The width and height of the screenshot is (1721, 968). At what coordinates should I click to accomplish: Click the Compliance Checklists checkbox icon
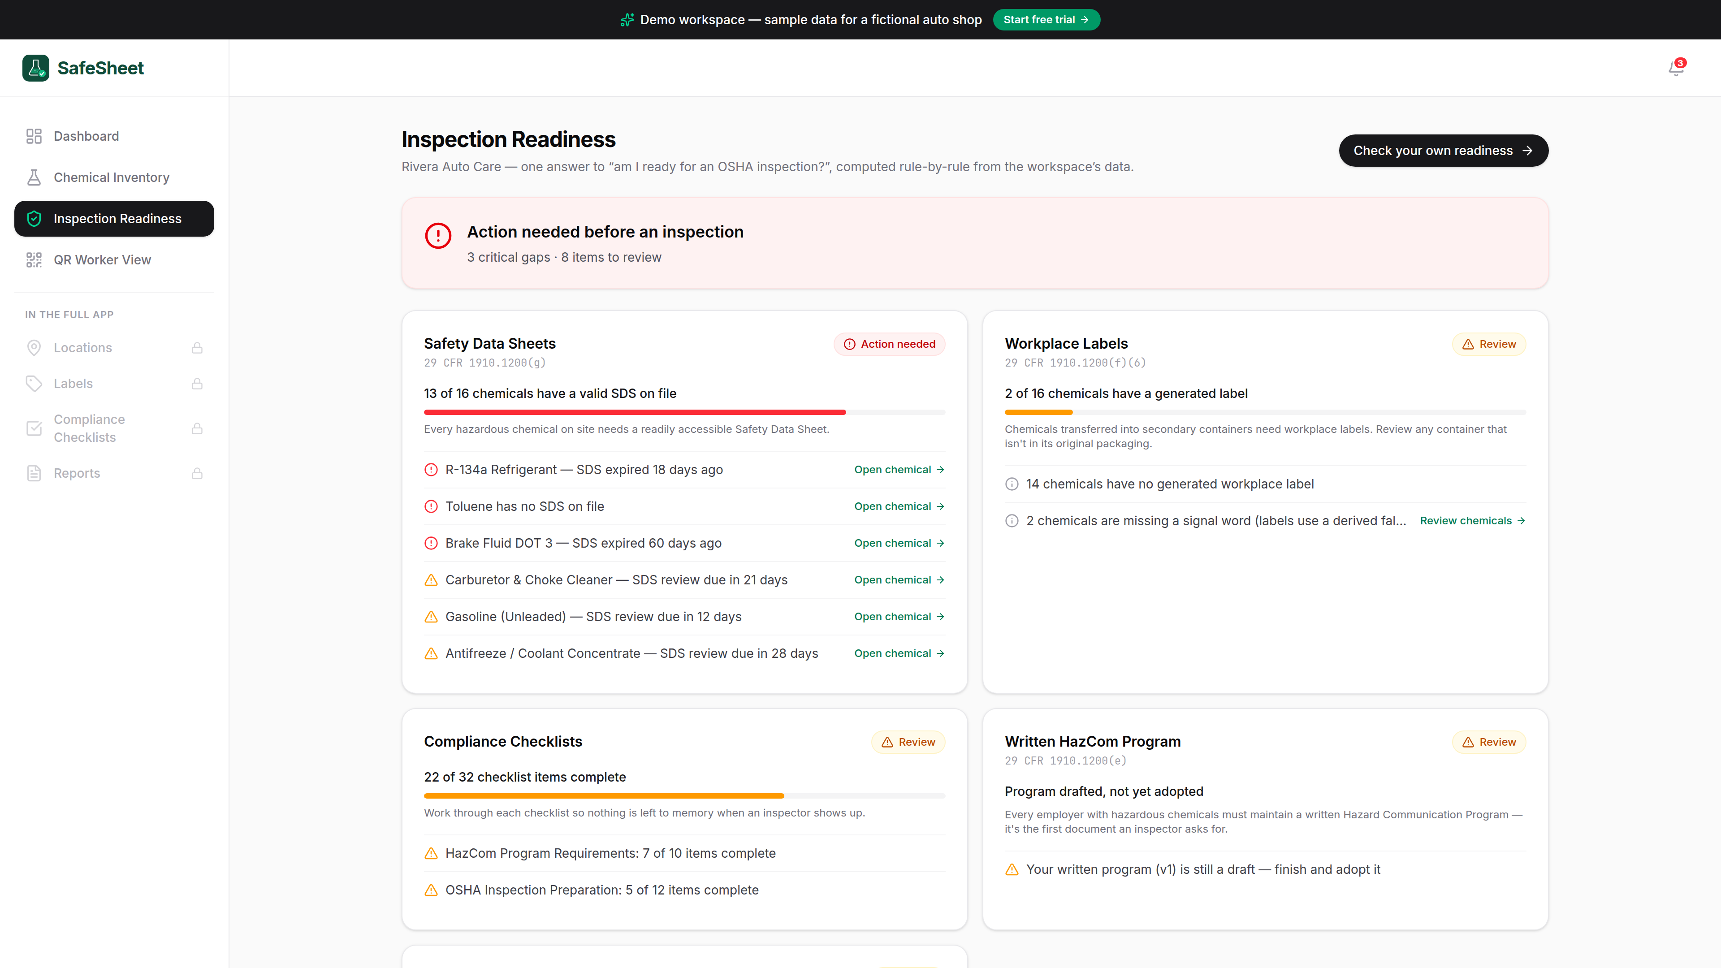point(34,428)
